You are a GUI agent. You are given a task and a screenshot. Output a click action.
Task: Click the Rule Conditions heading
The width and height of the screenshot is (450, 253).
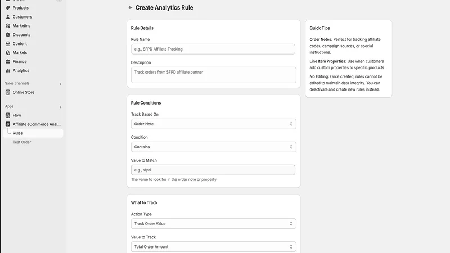[x=146, y=103]
